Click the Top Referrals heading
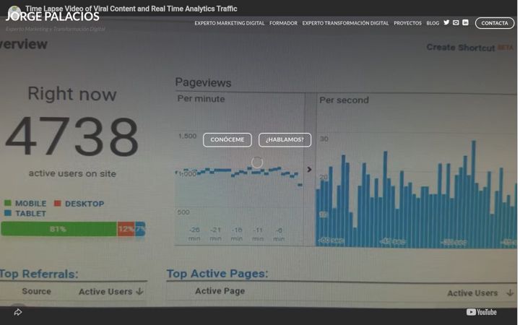520x325 pixels. coord(39,274)
